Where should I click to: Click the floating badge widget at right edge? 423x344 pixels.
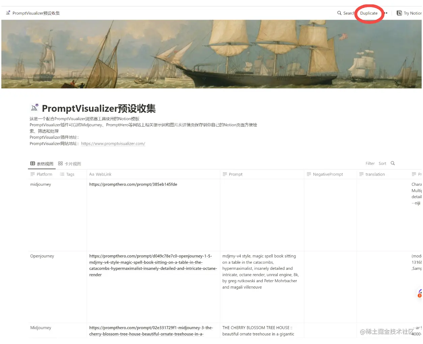click(420, 293)
